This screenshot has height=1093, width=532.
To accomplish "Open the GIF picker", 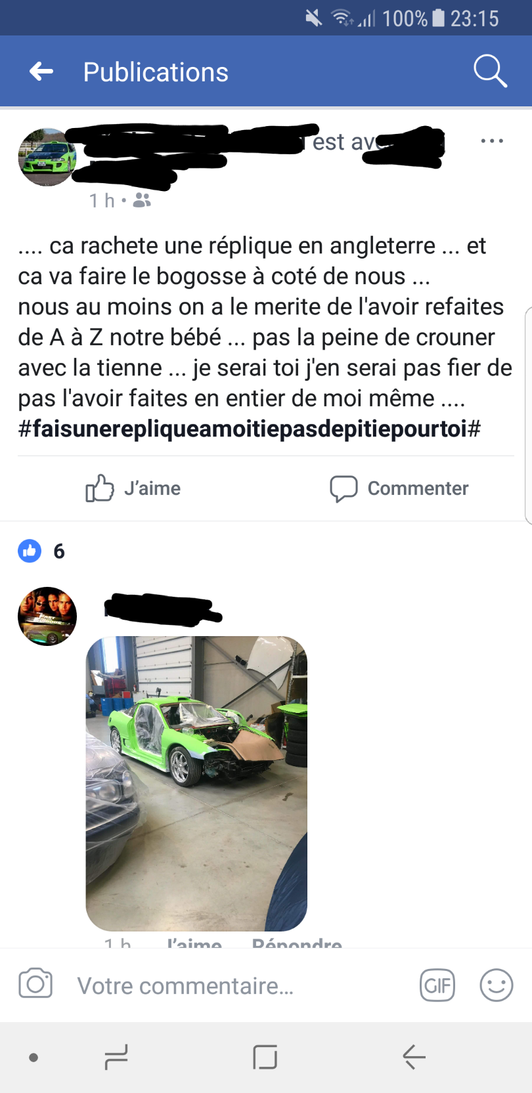I will (437, 985).
